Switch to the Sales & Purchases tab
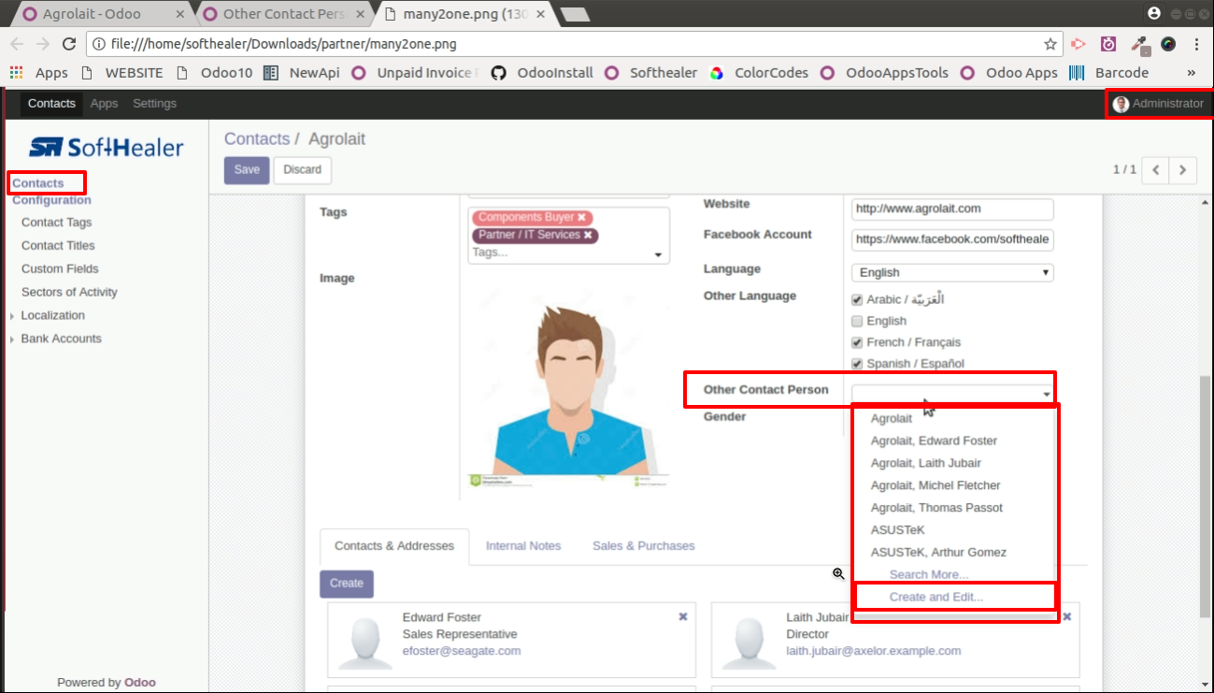Screen dimensions: 1214x693 tap(644, 546)
